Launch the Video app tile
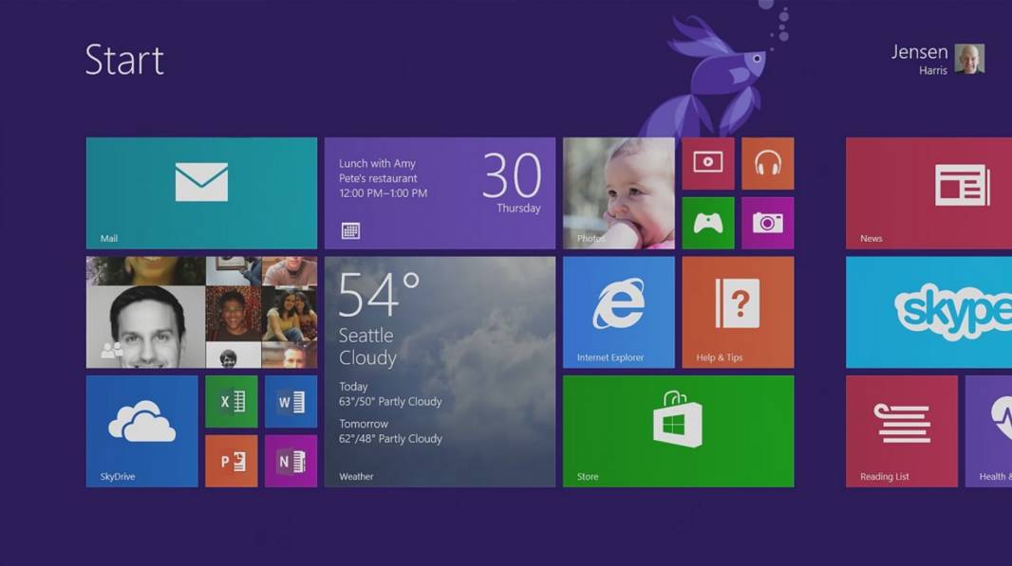 point(708,163)
